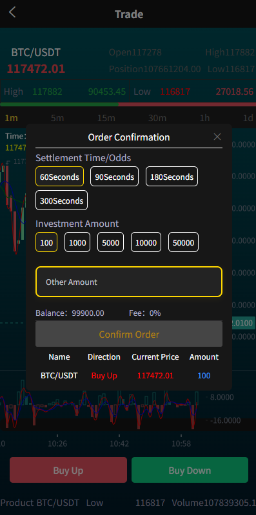Select investment amount 1000
Screen dimensions: 256x515
(x=77, y=242)
